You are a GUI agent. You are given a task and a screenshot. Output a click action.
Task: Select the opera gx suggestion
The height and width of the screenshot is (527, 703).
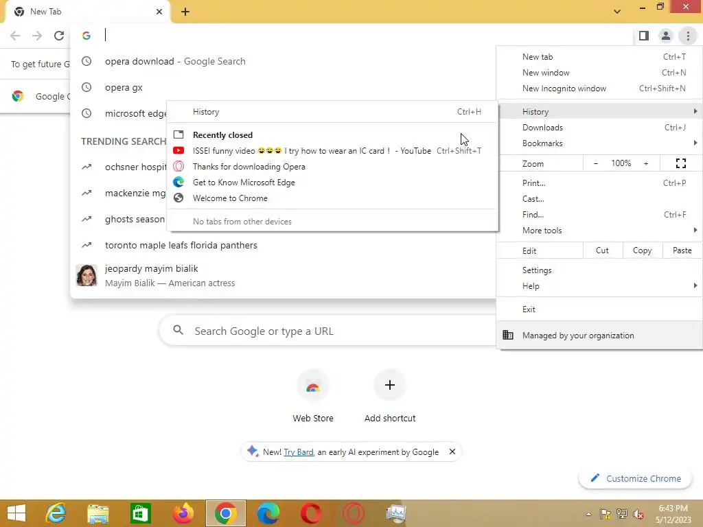tap(283, 87)
